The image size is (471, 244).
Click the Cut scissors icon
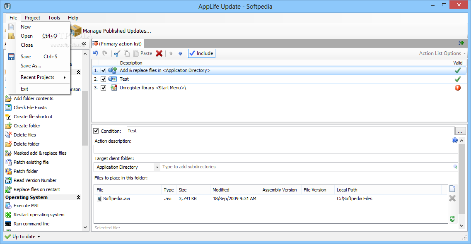117,53
